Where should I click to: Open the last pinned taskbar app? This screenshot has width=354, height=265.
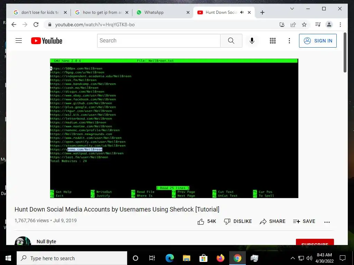(254, 258)
